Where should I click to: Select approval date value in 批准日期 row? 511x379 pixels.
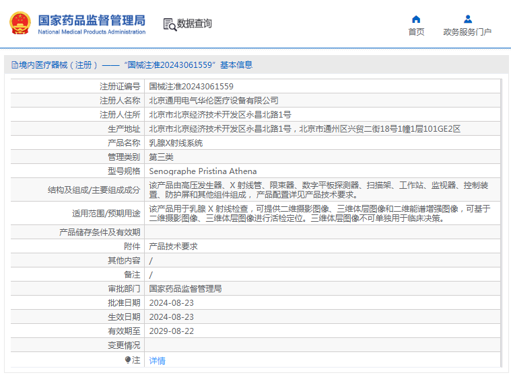click(172, 303)
